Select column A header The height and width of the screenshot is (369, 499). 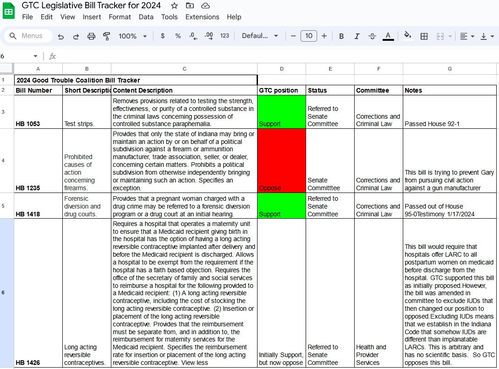(x=38, y=69)
